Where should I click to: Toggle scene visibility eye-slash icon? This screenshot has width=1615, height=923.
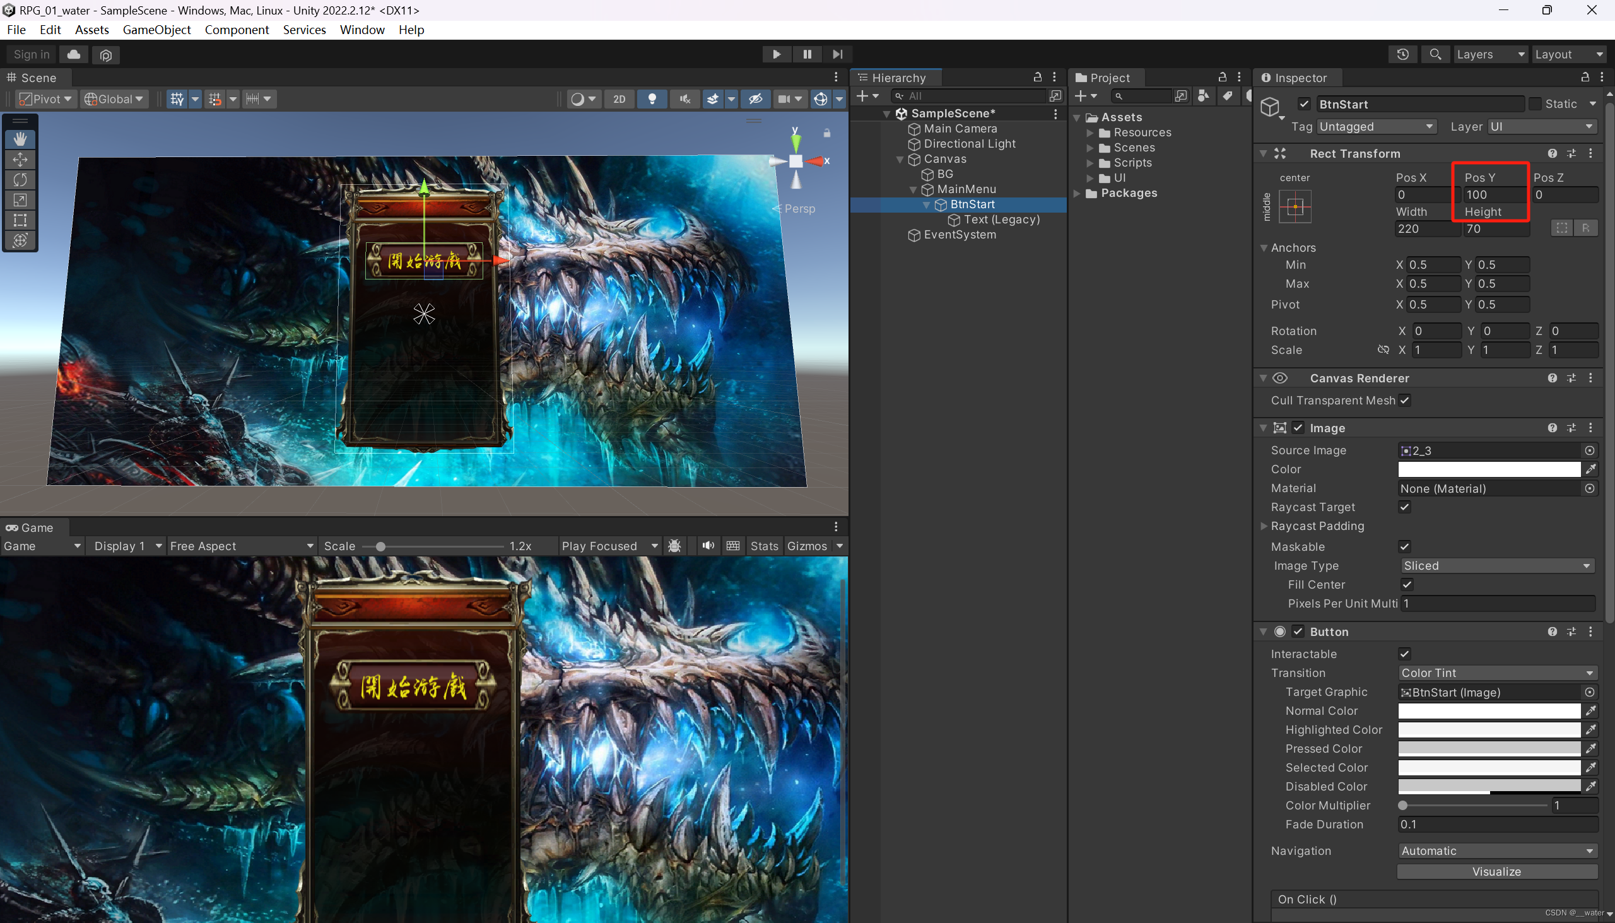point(755,99)
